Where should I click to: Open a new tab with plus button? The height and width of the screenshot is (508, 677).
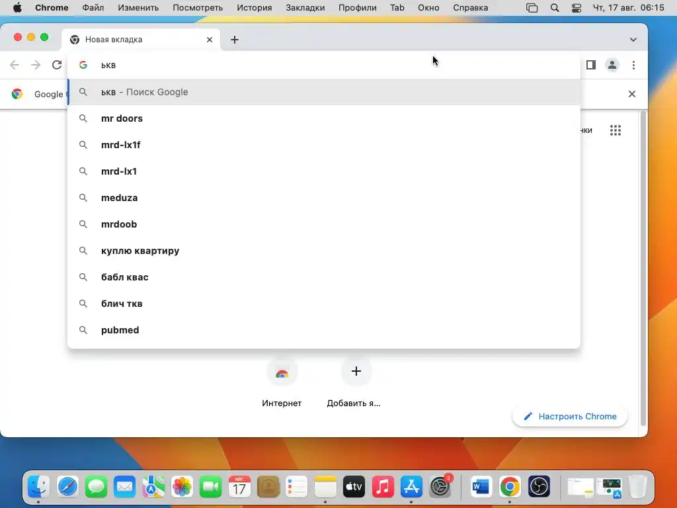(x=235, y=40)
